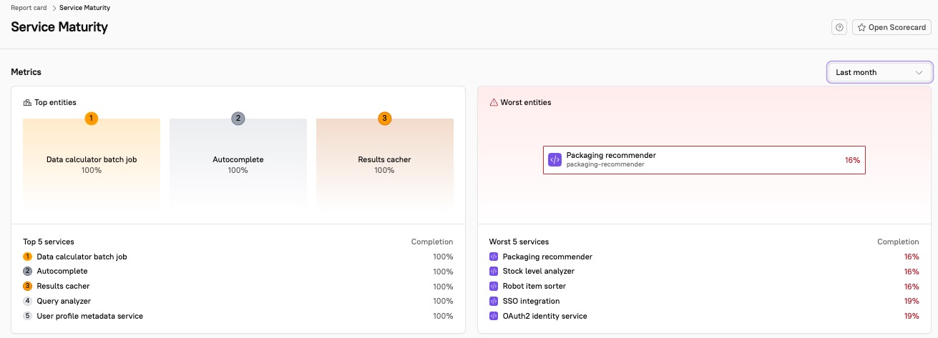The height and width of the screenshot is (338, 938).
Task: Expand the period selector chevron arrow
Action: (919, 72)
